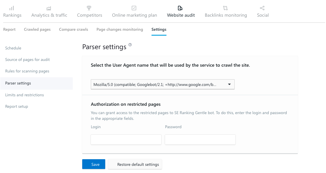Open Backlinks monitoring section
This screenshot has height=173, width=326.
click(x=226, y=15)
